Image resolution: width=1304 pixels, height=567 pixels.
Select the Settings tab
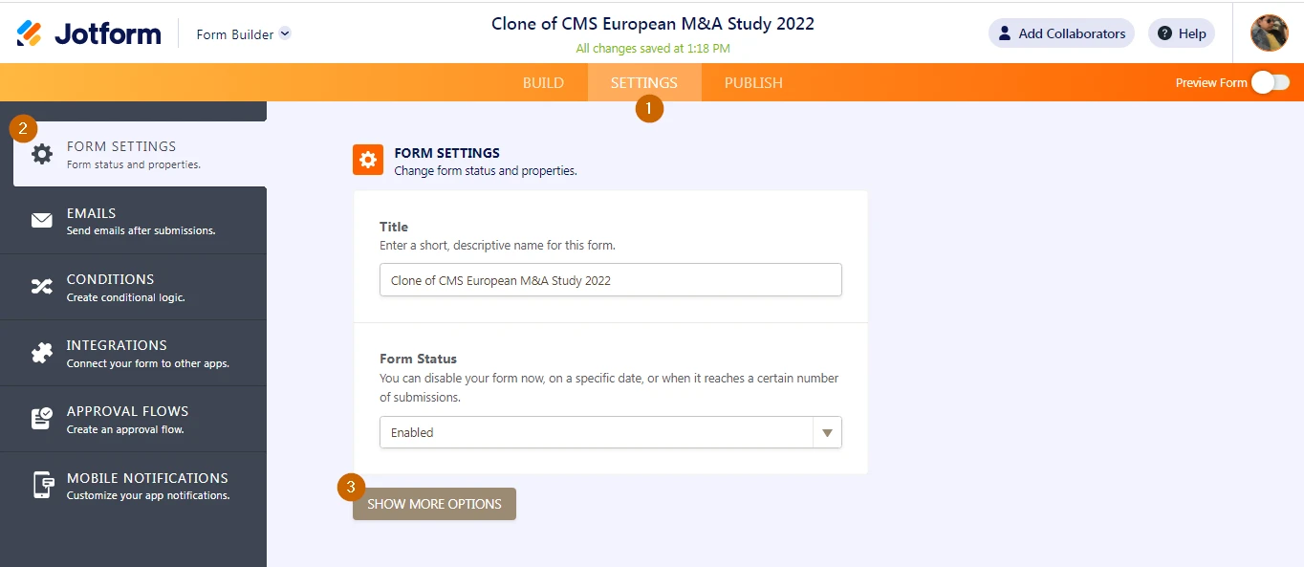(x=644, y=83)
